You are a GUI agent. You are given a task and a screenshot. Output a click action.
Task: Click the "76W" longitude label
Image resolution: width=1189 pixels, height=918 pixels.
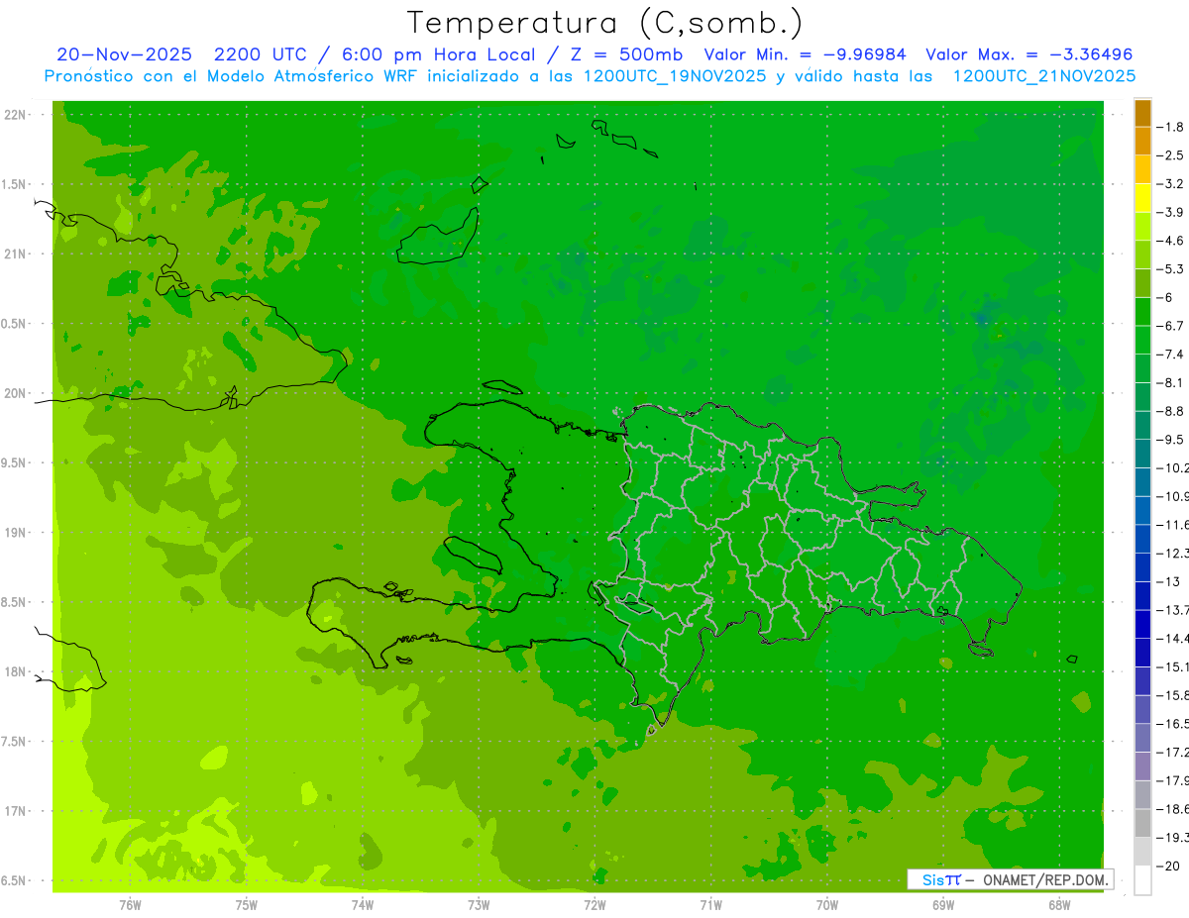click(x=130, y=905)
